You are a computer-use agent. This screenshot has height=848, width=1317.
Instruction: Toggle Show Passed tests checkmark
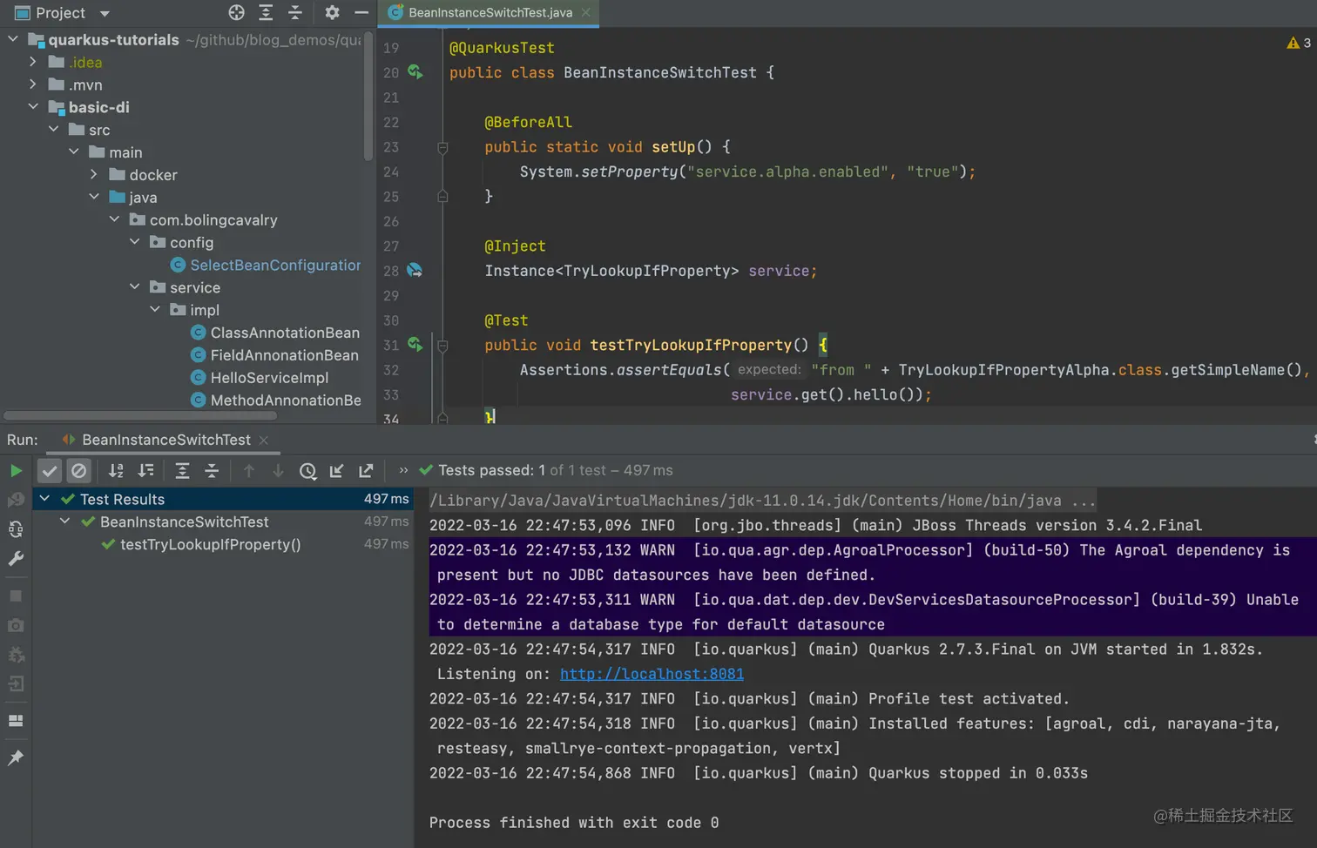click(50, 471)
